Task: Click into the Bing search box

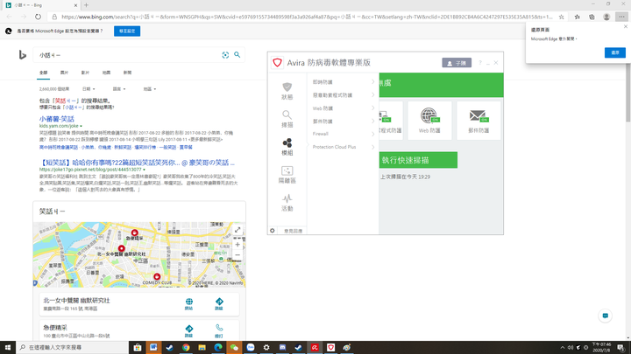Action: pos(129,55)
